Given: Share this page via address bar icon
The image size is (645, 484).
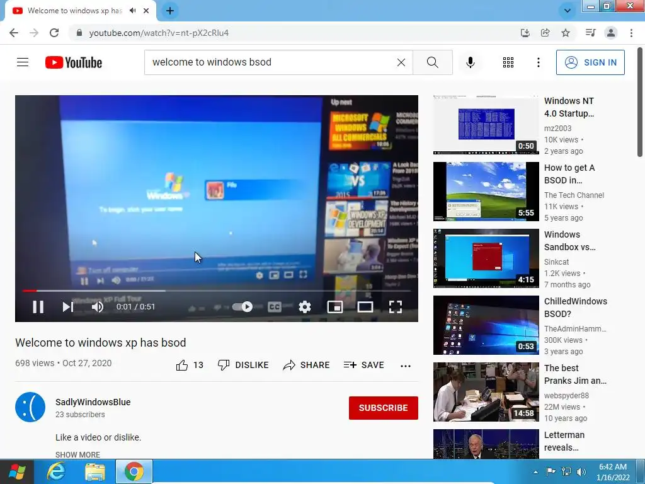Looking at the screenshot, I should pyautogui.click(x=545, y=33).
